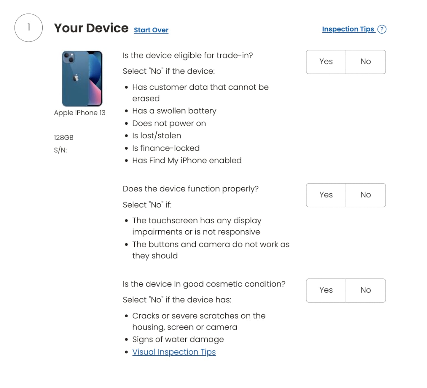427x388 pixels.
Task: Click the blue iPhone 13 product image
Action: 82,79
